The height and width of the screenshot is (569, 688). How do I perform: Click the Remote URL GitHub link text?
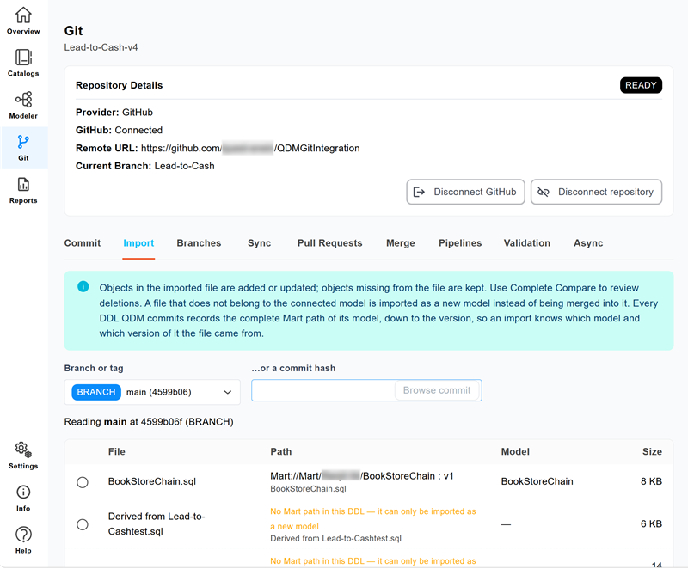coord(250,148)
